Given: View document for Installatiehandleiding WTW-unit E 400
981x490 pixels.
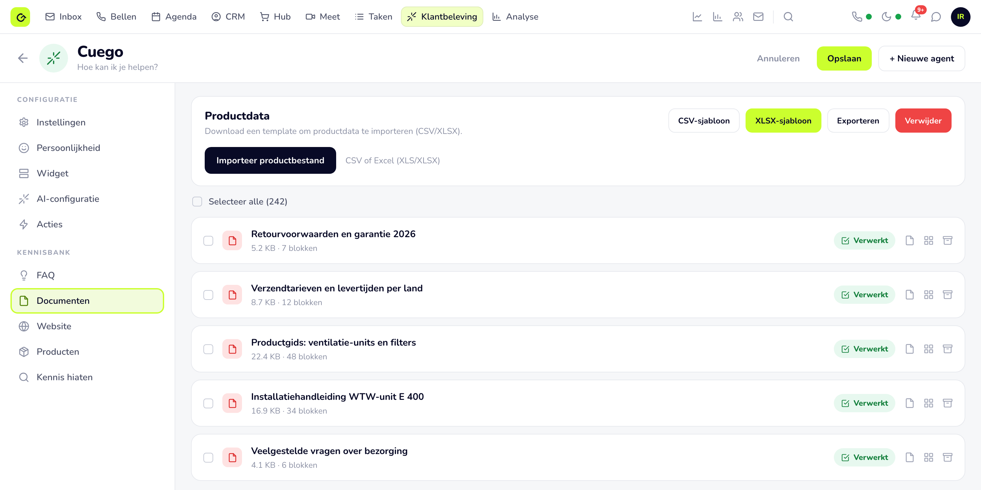Looking at the screenshot, I should 910,403.
